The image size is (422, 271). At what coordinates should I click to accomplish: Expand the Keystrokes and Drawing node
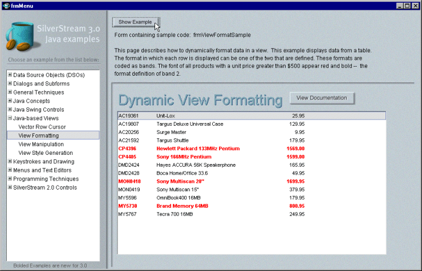coord(10,161)
